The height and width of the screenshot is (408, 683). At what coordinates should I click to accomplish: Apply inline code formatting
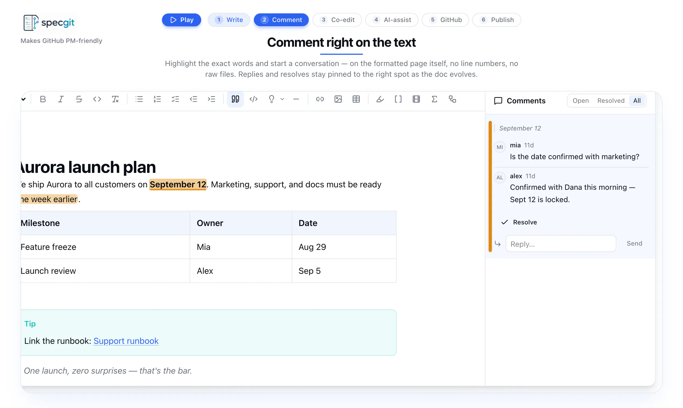[97, 99]
